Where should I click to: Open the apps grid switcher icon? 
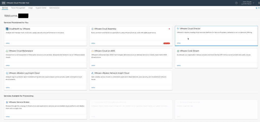pos(259,3)
